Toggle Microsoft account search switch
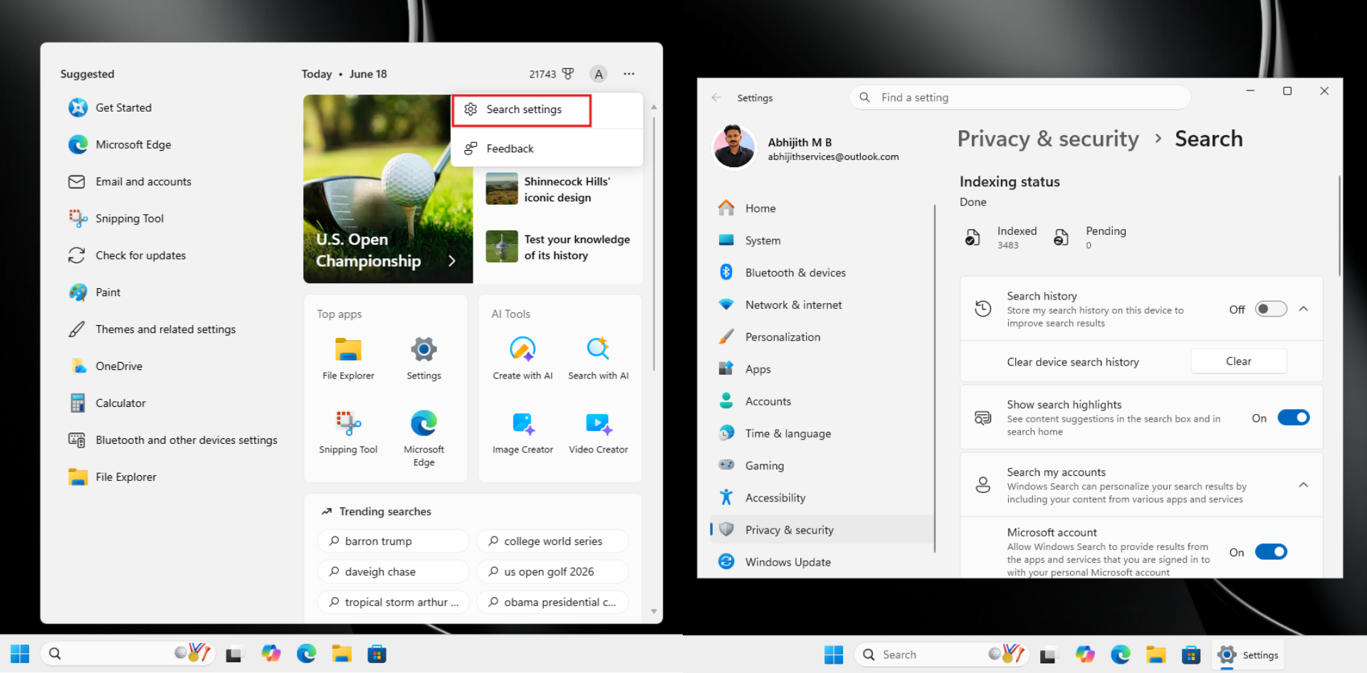This screenshot has width=1367, height=673. (x=1271, y=552)
